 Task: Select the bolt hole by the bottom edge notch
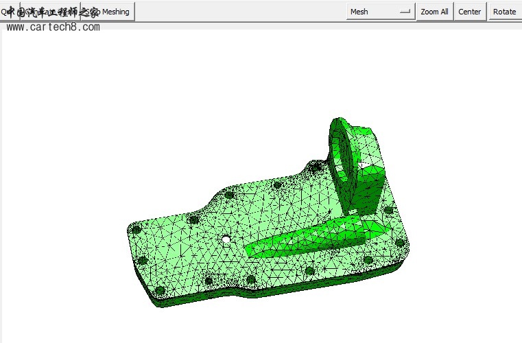250,281
